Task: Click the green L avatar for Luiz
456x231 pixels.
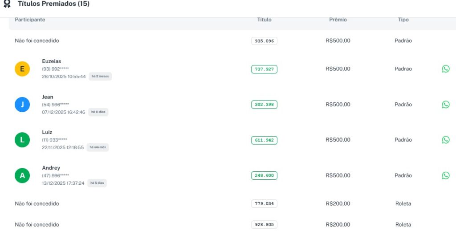Action: pos(22,140)
